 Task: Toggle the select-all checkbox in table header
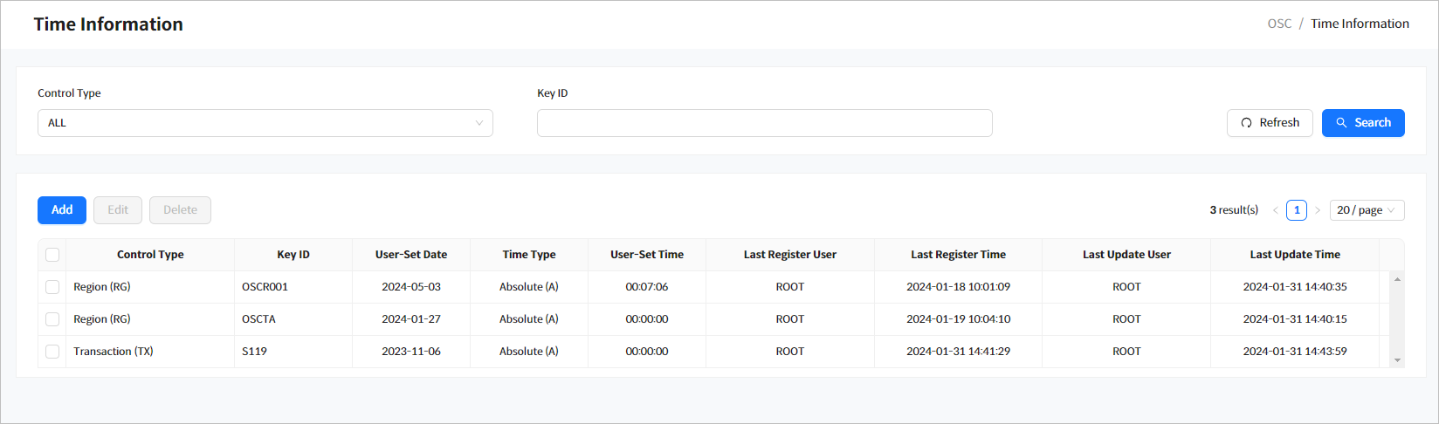click(52, 255)
